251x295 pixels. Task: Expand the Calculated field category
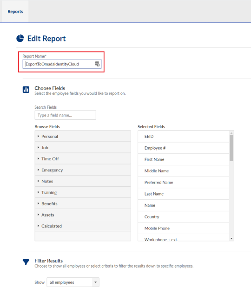(x=83, y=226)
